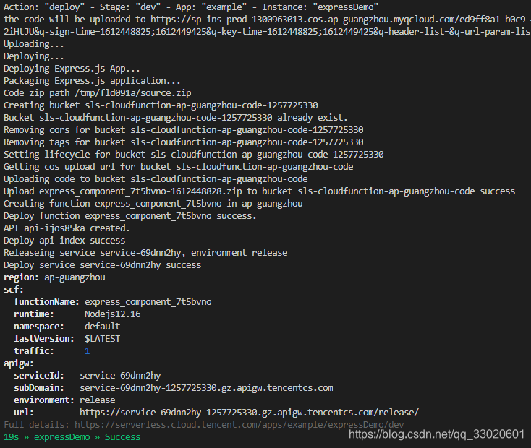Click the 'Releaseing service service-69dnn2hy' line
Screen dimensions: 531x448
pyautogui.click(x=145, y=252)
